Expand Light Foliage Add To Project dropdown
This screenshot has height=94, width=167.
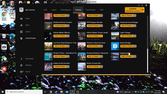[x=135, y=36]
